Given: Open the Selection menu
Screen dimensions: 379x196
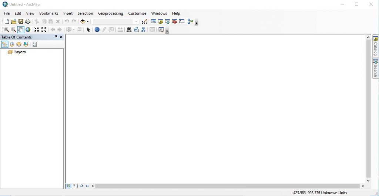Looking at the screenshot, I should [x=85, y=13].
